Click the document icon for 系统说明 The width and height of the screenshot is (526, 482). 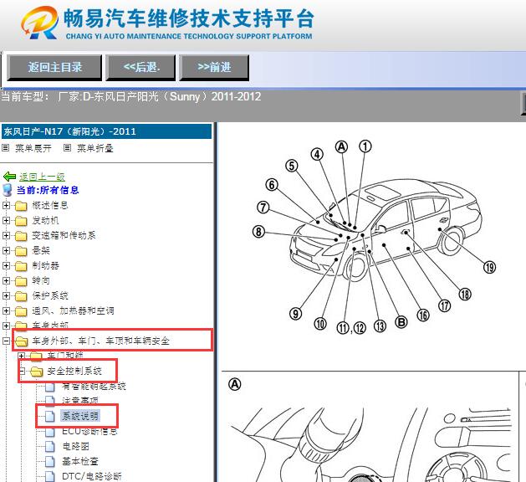coord(50,416)
